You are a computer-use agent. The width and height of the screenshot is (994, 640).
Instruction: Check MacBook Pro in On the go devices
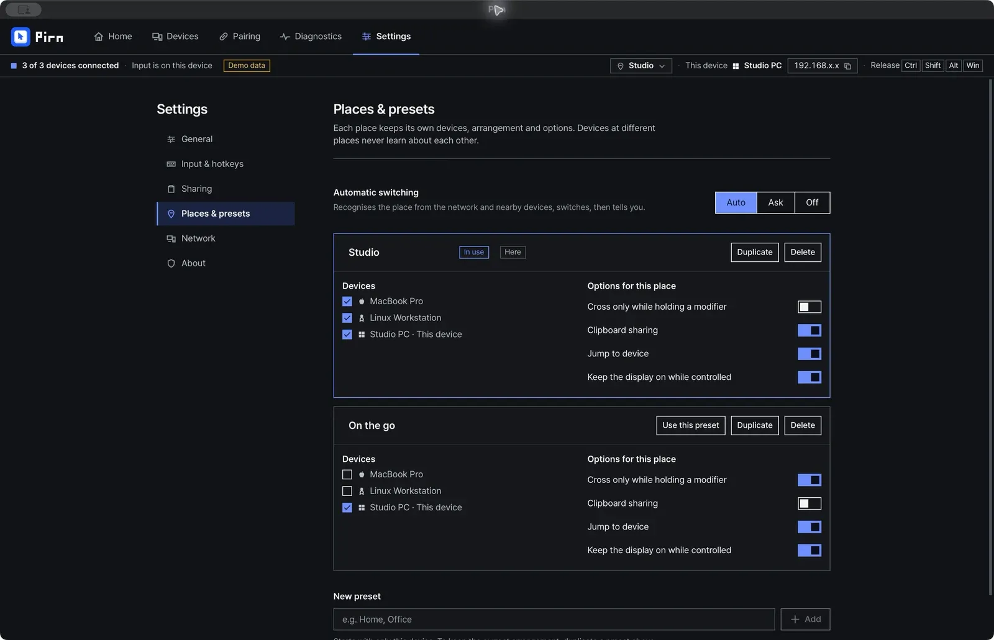(x=347, y=474)
